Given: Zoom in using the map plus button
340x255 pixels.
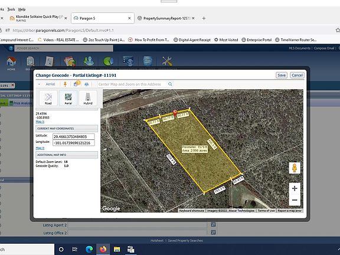Looking at the screenshot, I should tap(295, 188).
